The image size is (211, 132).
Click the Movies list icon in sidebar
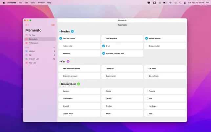pyautogui.click(x=27, y=51)
